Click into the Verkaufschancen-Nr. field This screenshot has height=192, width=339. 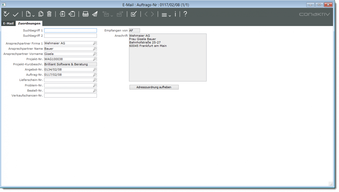click(x=70, y=96)
